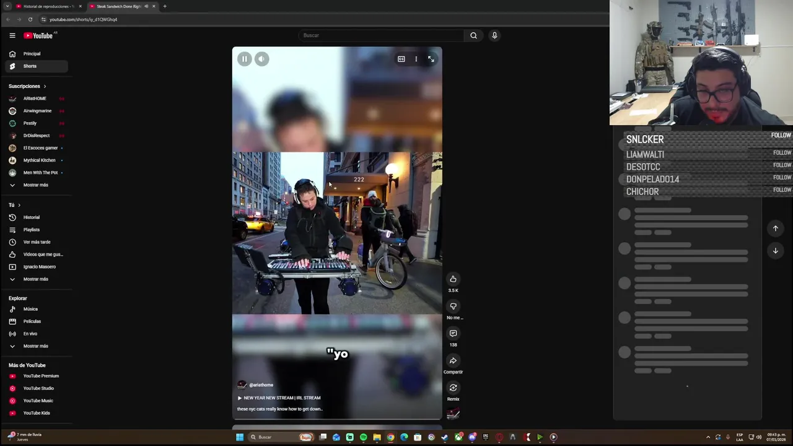Image resolution: width=793 pixels, height=446 pixels.
Task: Open Spotify from the taskbar
Action: pos(363,437)
